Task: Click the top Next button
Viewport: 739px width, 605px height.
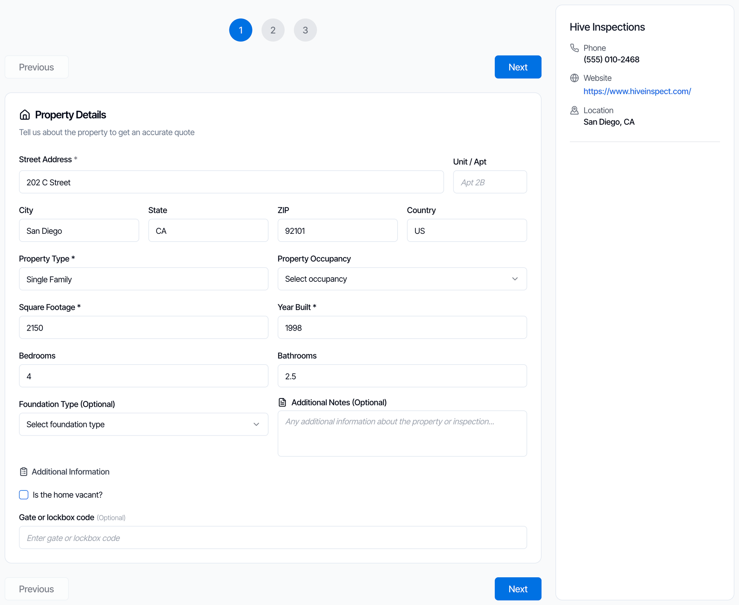Action: tap(518, 67)
